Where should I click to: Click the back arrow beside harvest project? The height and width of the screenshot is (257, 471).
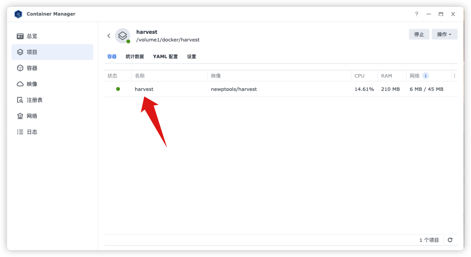pyautogui.click(x=109, y=36)
